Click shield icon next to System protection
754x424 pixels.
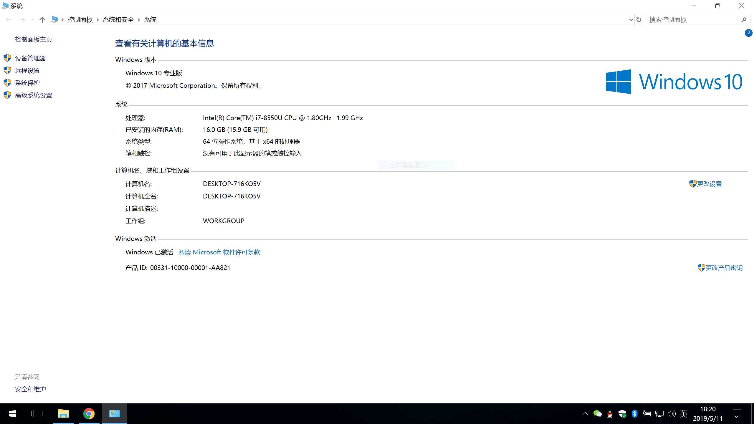[7, 82]
